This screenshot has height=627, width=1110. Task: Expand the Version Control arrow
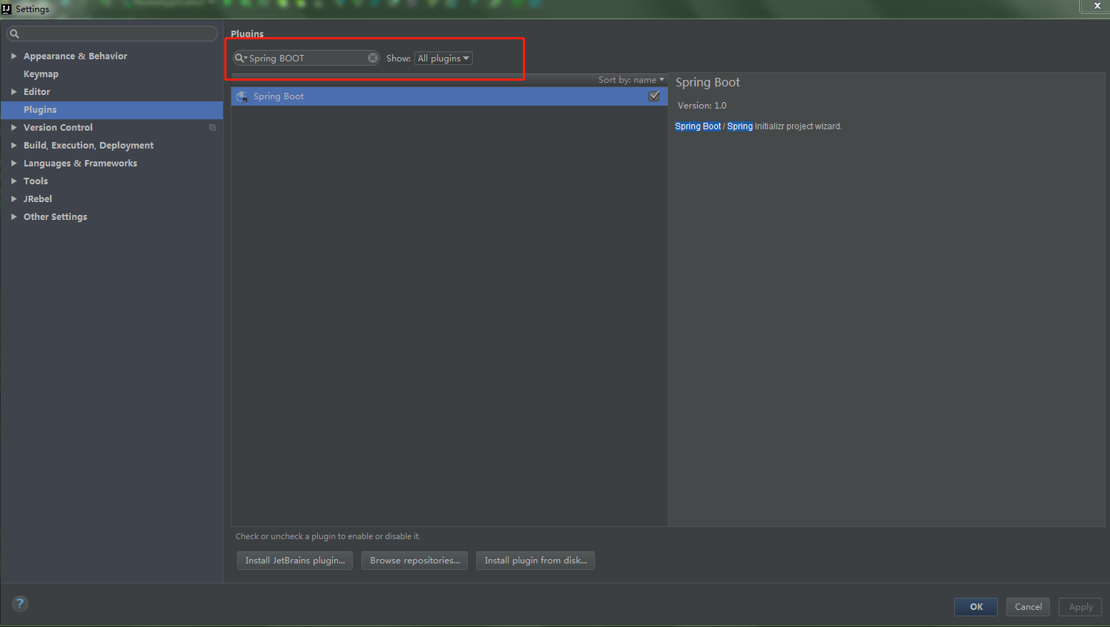14,127
